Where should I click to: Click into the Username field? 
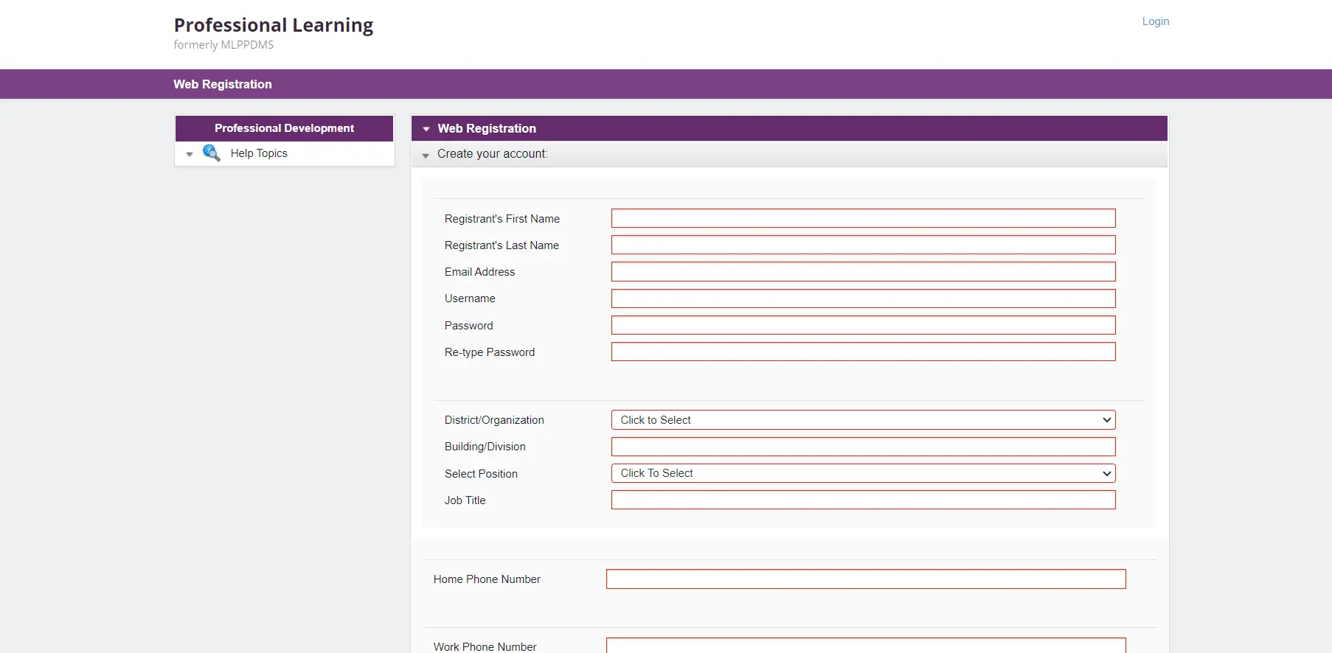point(863,298)
